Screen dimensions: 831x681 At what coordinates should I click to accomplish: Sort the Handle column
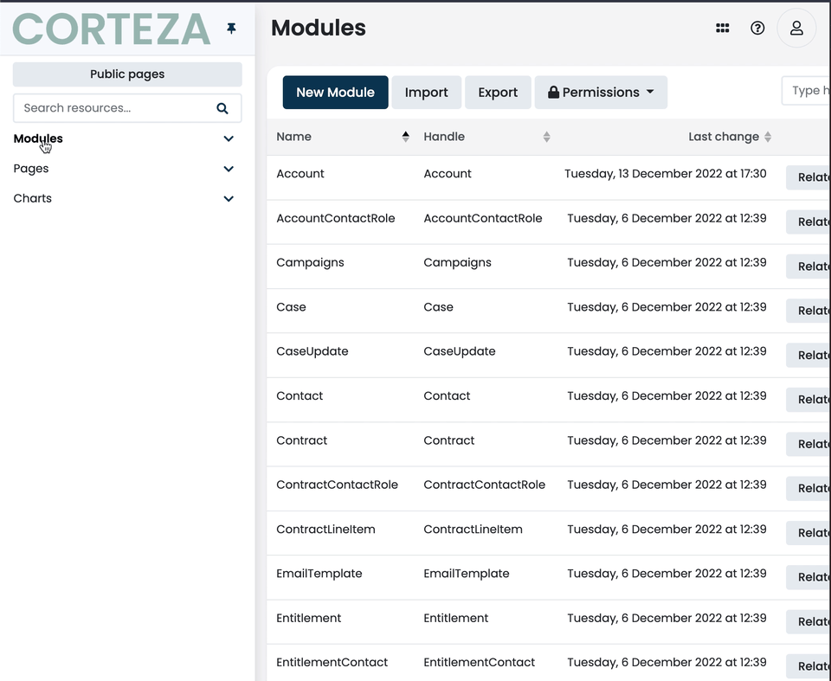pos(545,136)
